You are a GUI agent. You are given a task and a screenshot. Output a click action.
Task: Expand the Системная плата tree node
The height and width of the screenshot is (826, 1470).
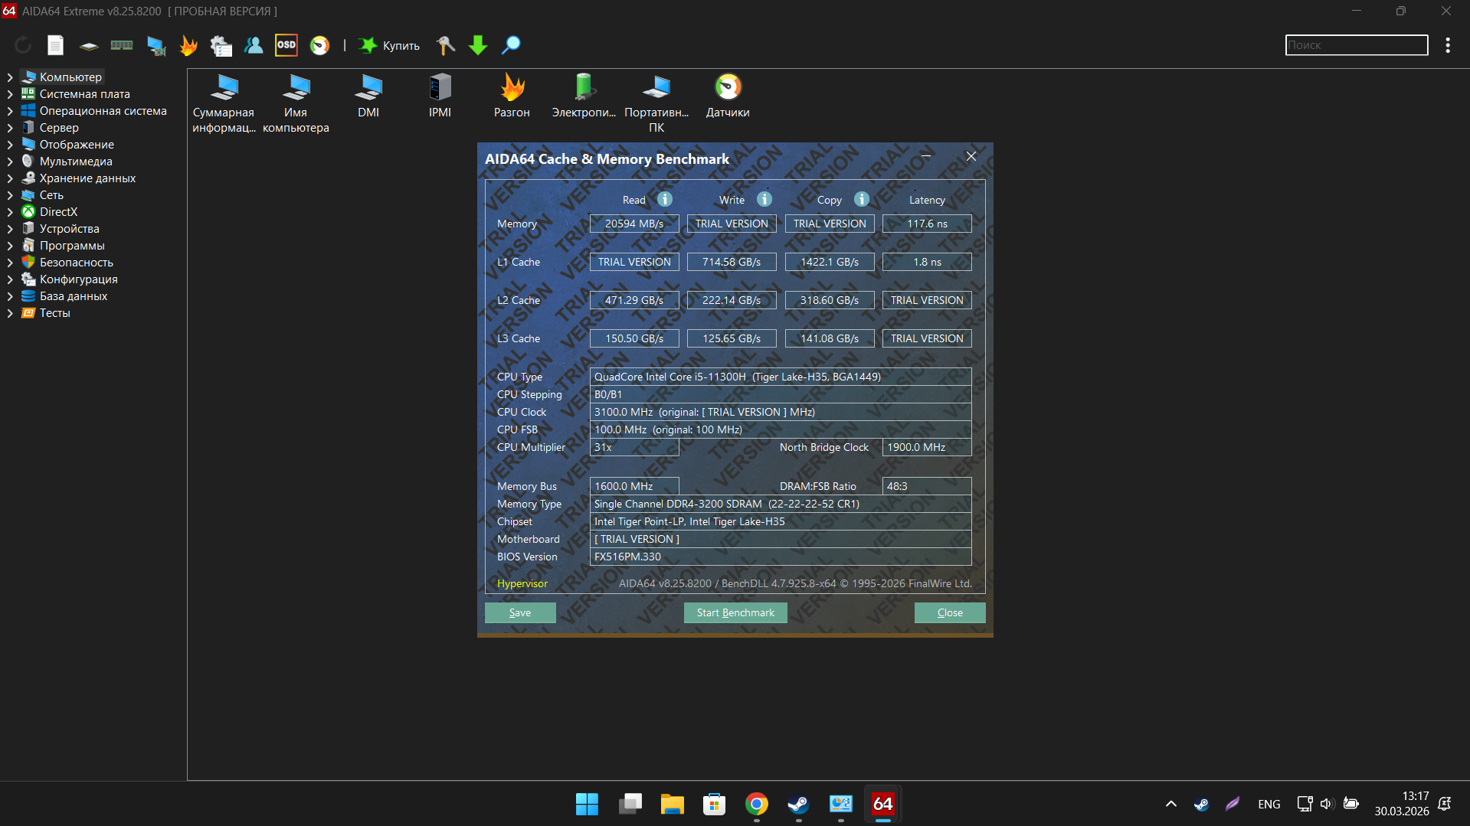point(10,94)
